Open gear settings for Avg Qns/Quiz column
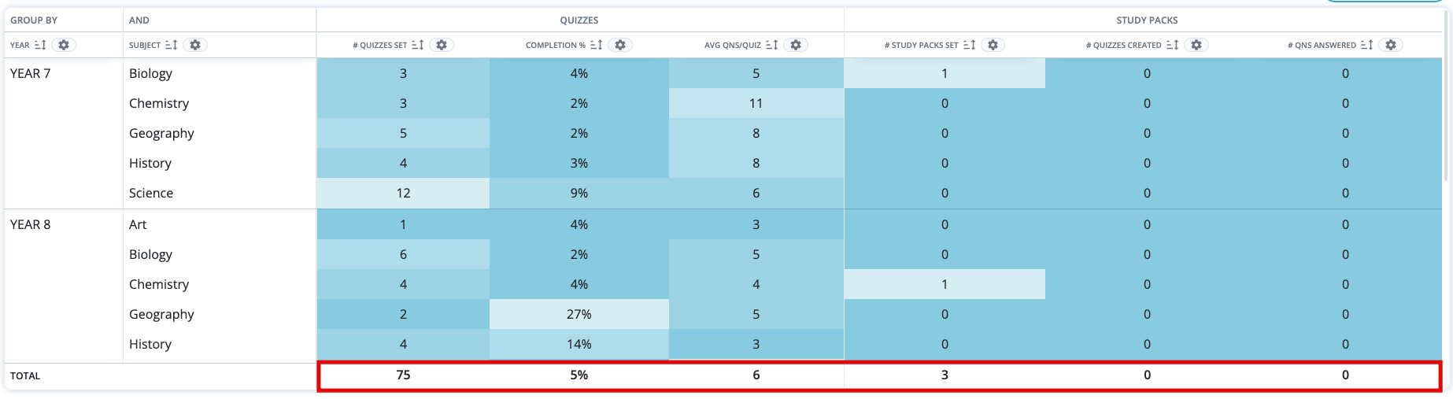This screenshot has width=1453, height=399. coord(796,45)
